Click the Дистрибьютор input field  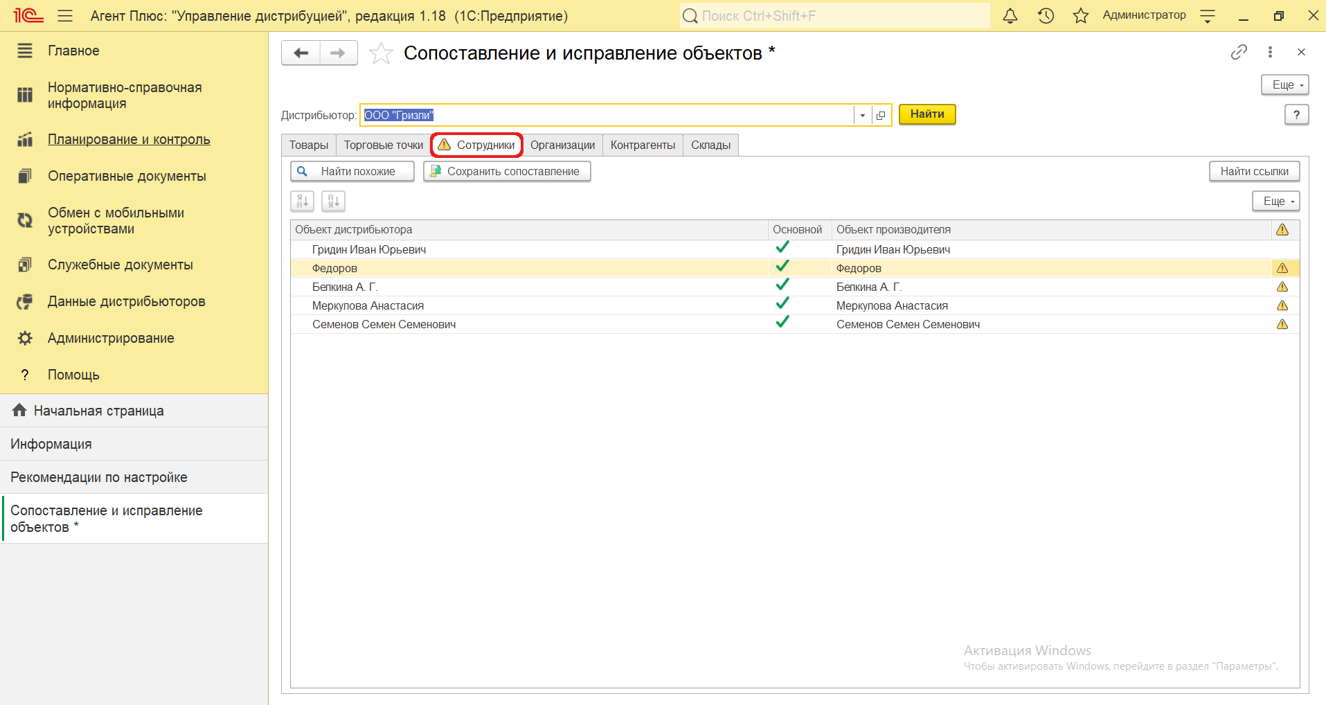pos(607,116)
